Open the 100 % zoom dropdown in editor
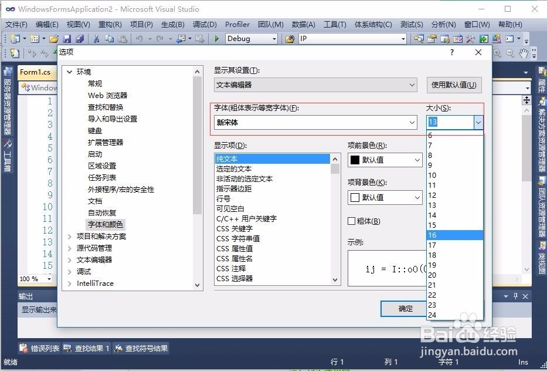 tap(49, 279)
